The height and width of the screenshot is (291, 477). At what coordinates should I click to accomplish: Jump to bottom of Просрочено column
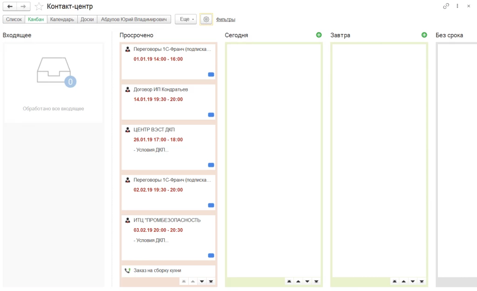click(211, 281)
